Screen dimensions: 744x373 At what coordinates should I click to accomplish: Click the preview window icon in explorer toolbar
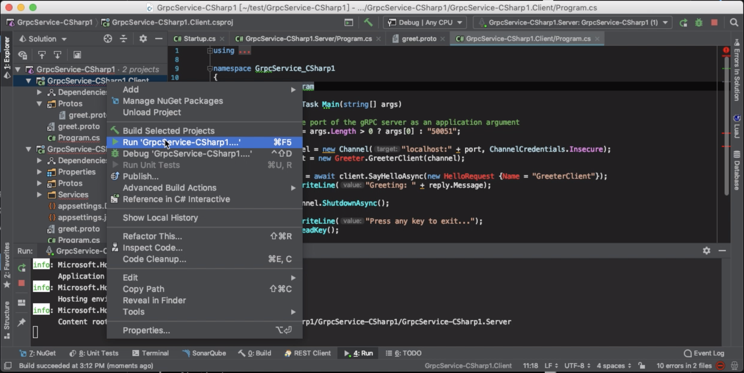(x=77, y=55)
